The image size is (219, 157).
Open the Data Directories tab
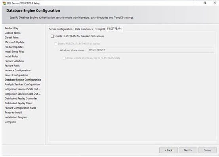pyautogui.click(x=84, y=29)
